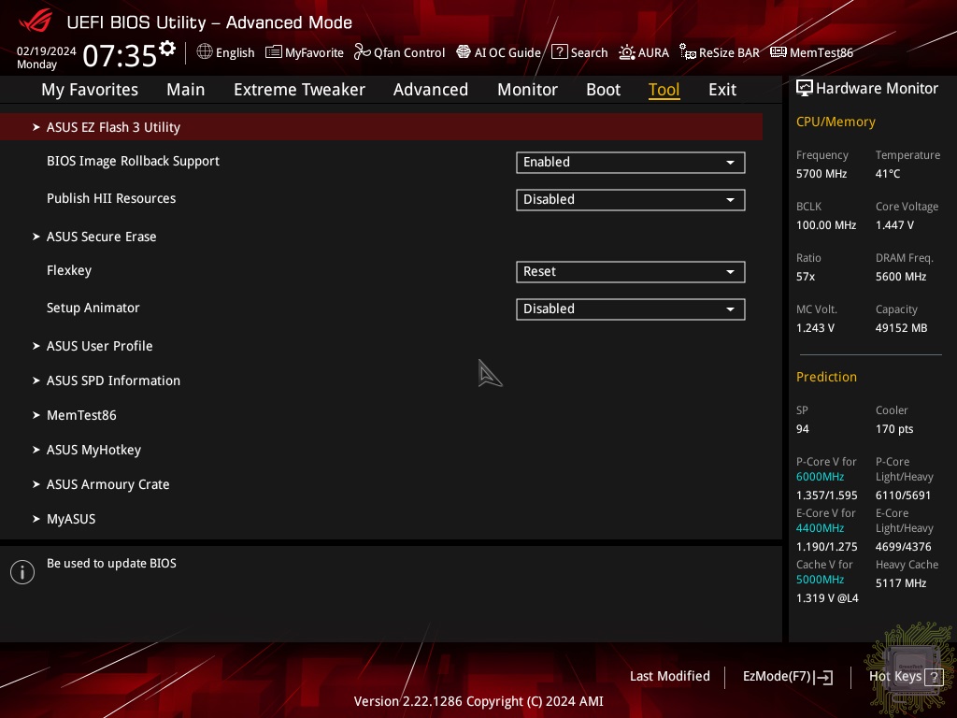Switch to EzMode(F7)

(786, 676)
